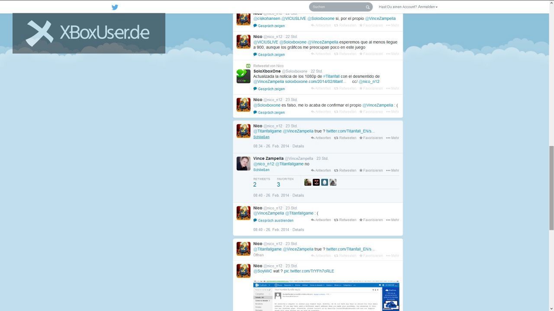Reply to Nico's 'es falso' tweet
The height and width of the screenshot is (311, 554).
(321, 111)
